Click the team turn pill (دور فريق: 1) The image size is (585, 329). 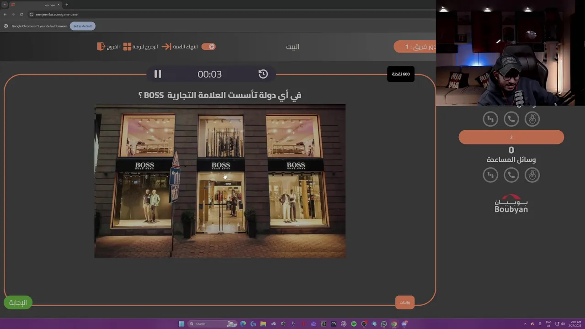(x=415, y=47)
